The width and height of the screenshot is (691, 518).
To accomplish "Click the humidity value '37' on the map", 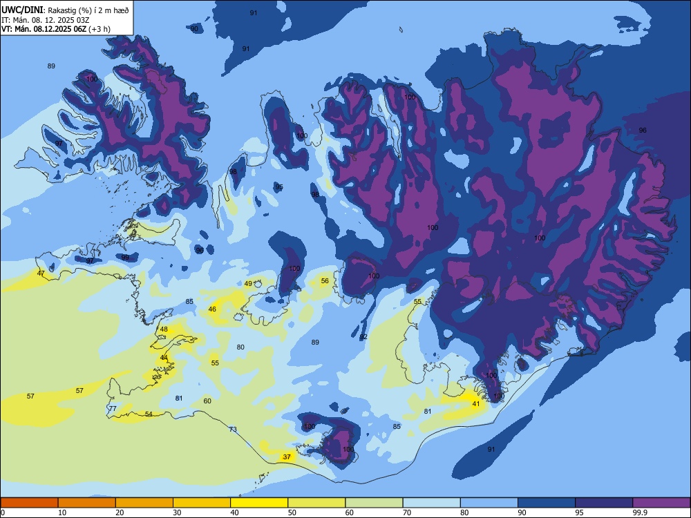I will coord(287,457).
